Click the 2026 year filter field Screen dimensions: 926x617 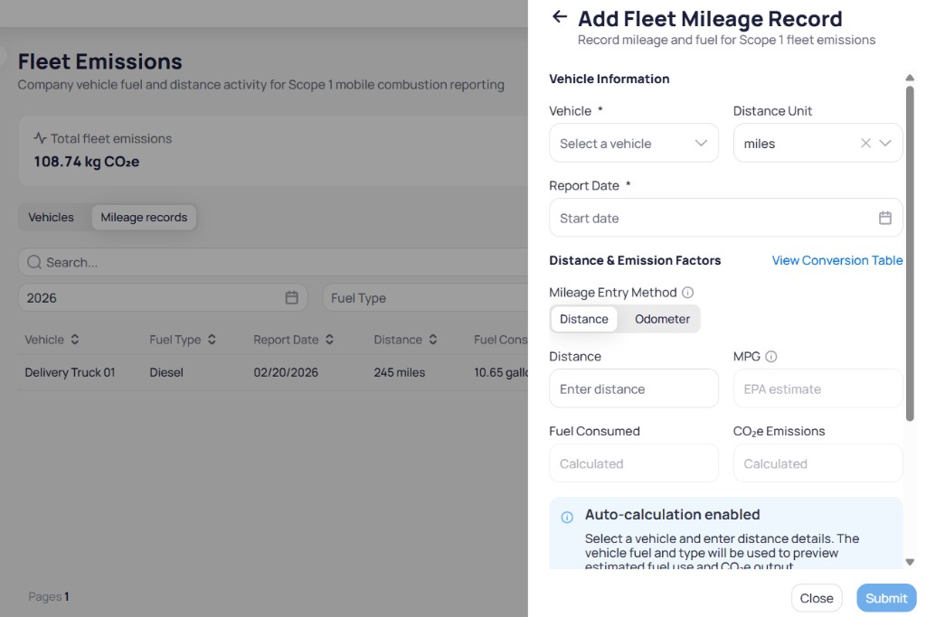pyautogui.click(x=163, y=298)
